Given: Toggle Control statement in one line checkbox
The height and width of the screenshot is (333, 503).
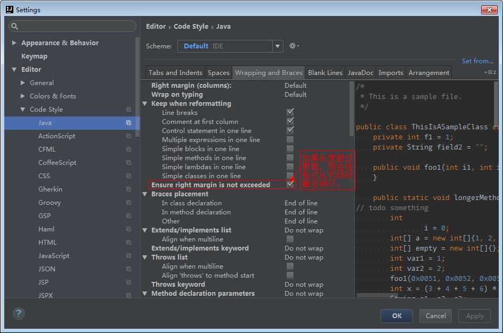Looking at the screenshot, I should coord(290,130).
